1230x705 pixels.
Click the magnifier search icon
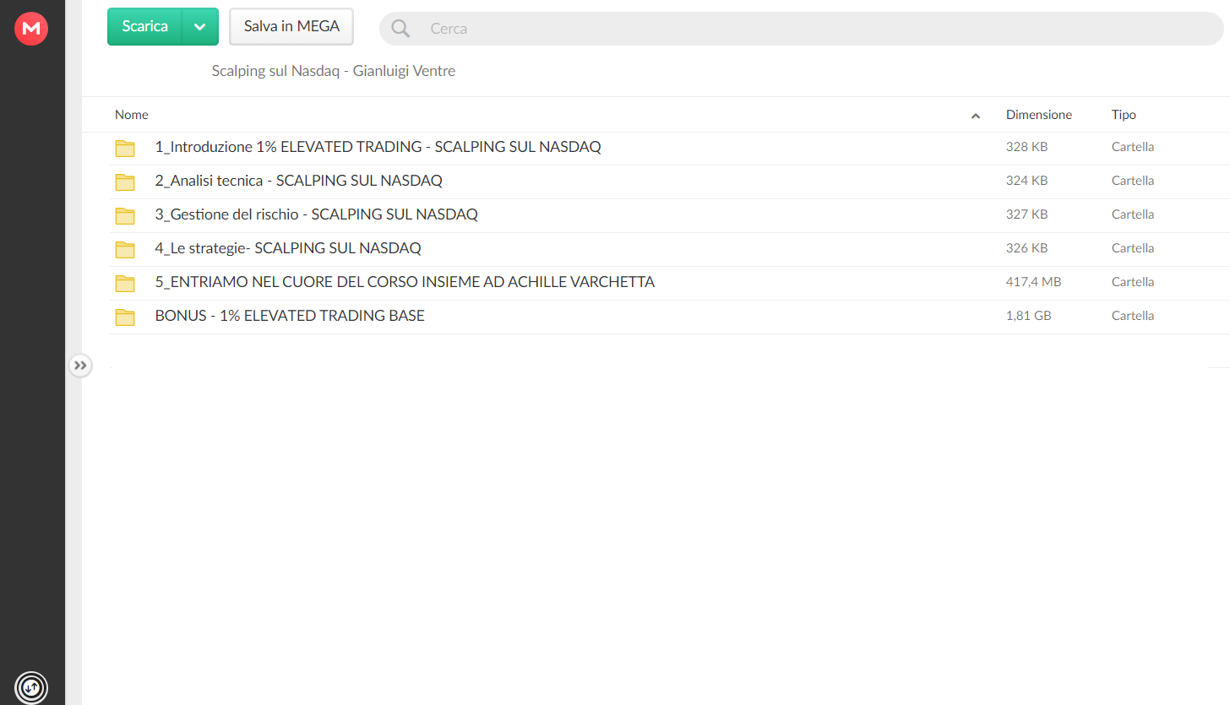click(x=400, y=29)
